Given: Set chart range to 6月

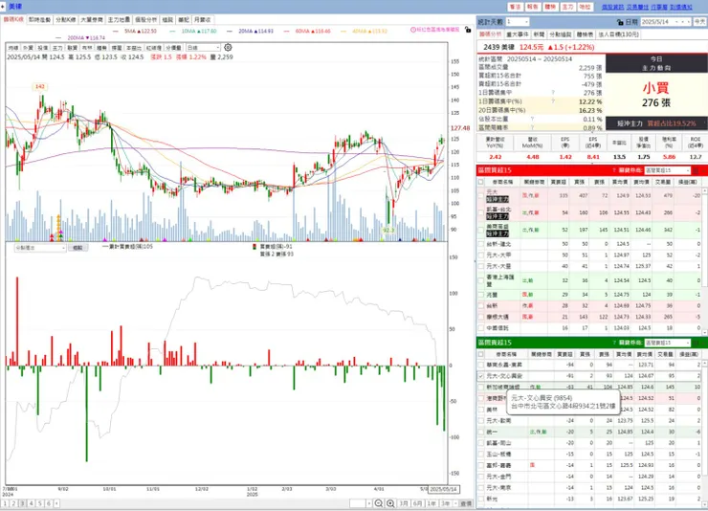Looking at the screenshot, I should pyautogui.click(x=418, y=503).
